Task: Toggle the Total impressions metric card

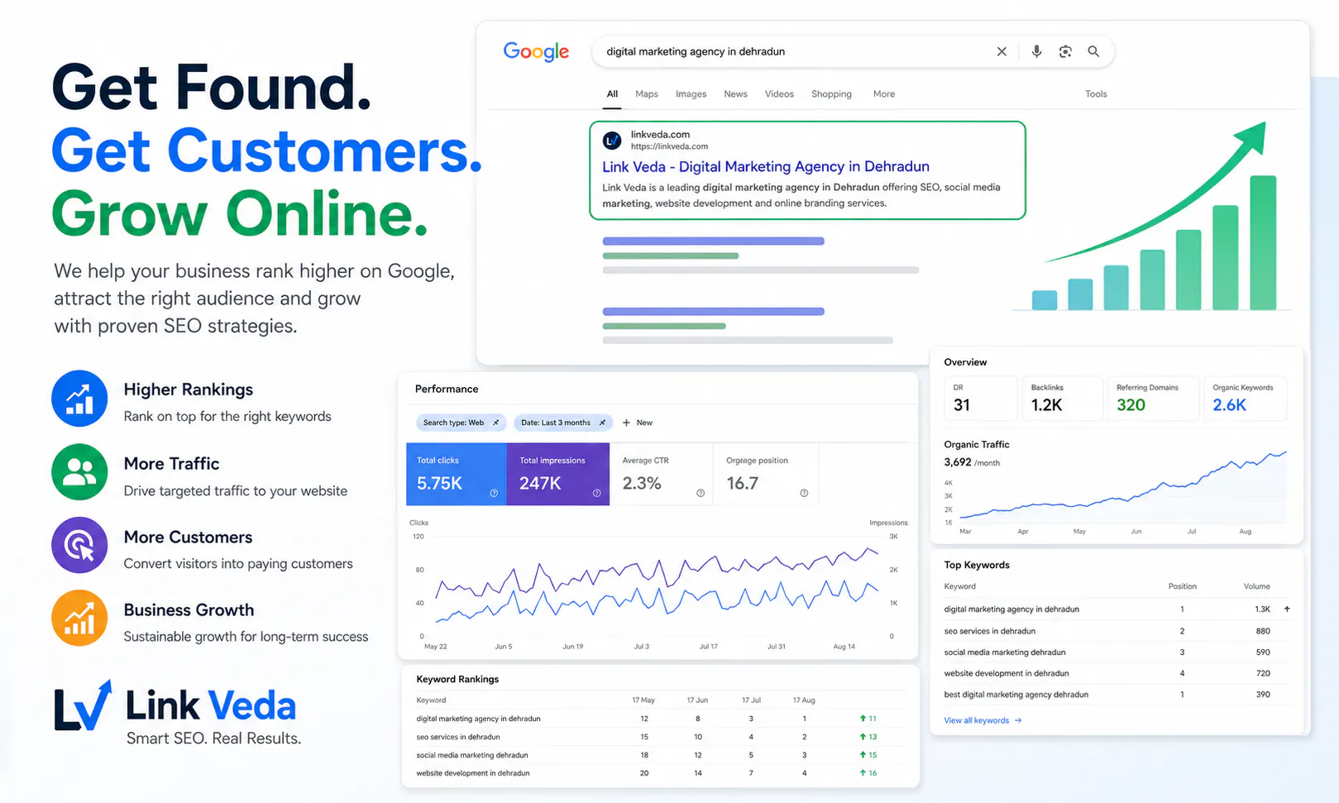Action: [x=557, y=474]
